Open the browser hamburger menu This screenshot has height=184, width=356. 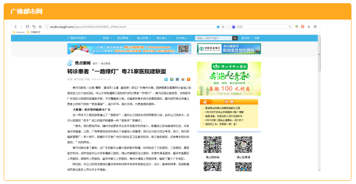pos(315,27)
